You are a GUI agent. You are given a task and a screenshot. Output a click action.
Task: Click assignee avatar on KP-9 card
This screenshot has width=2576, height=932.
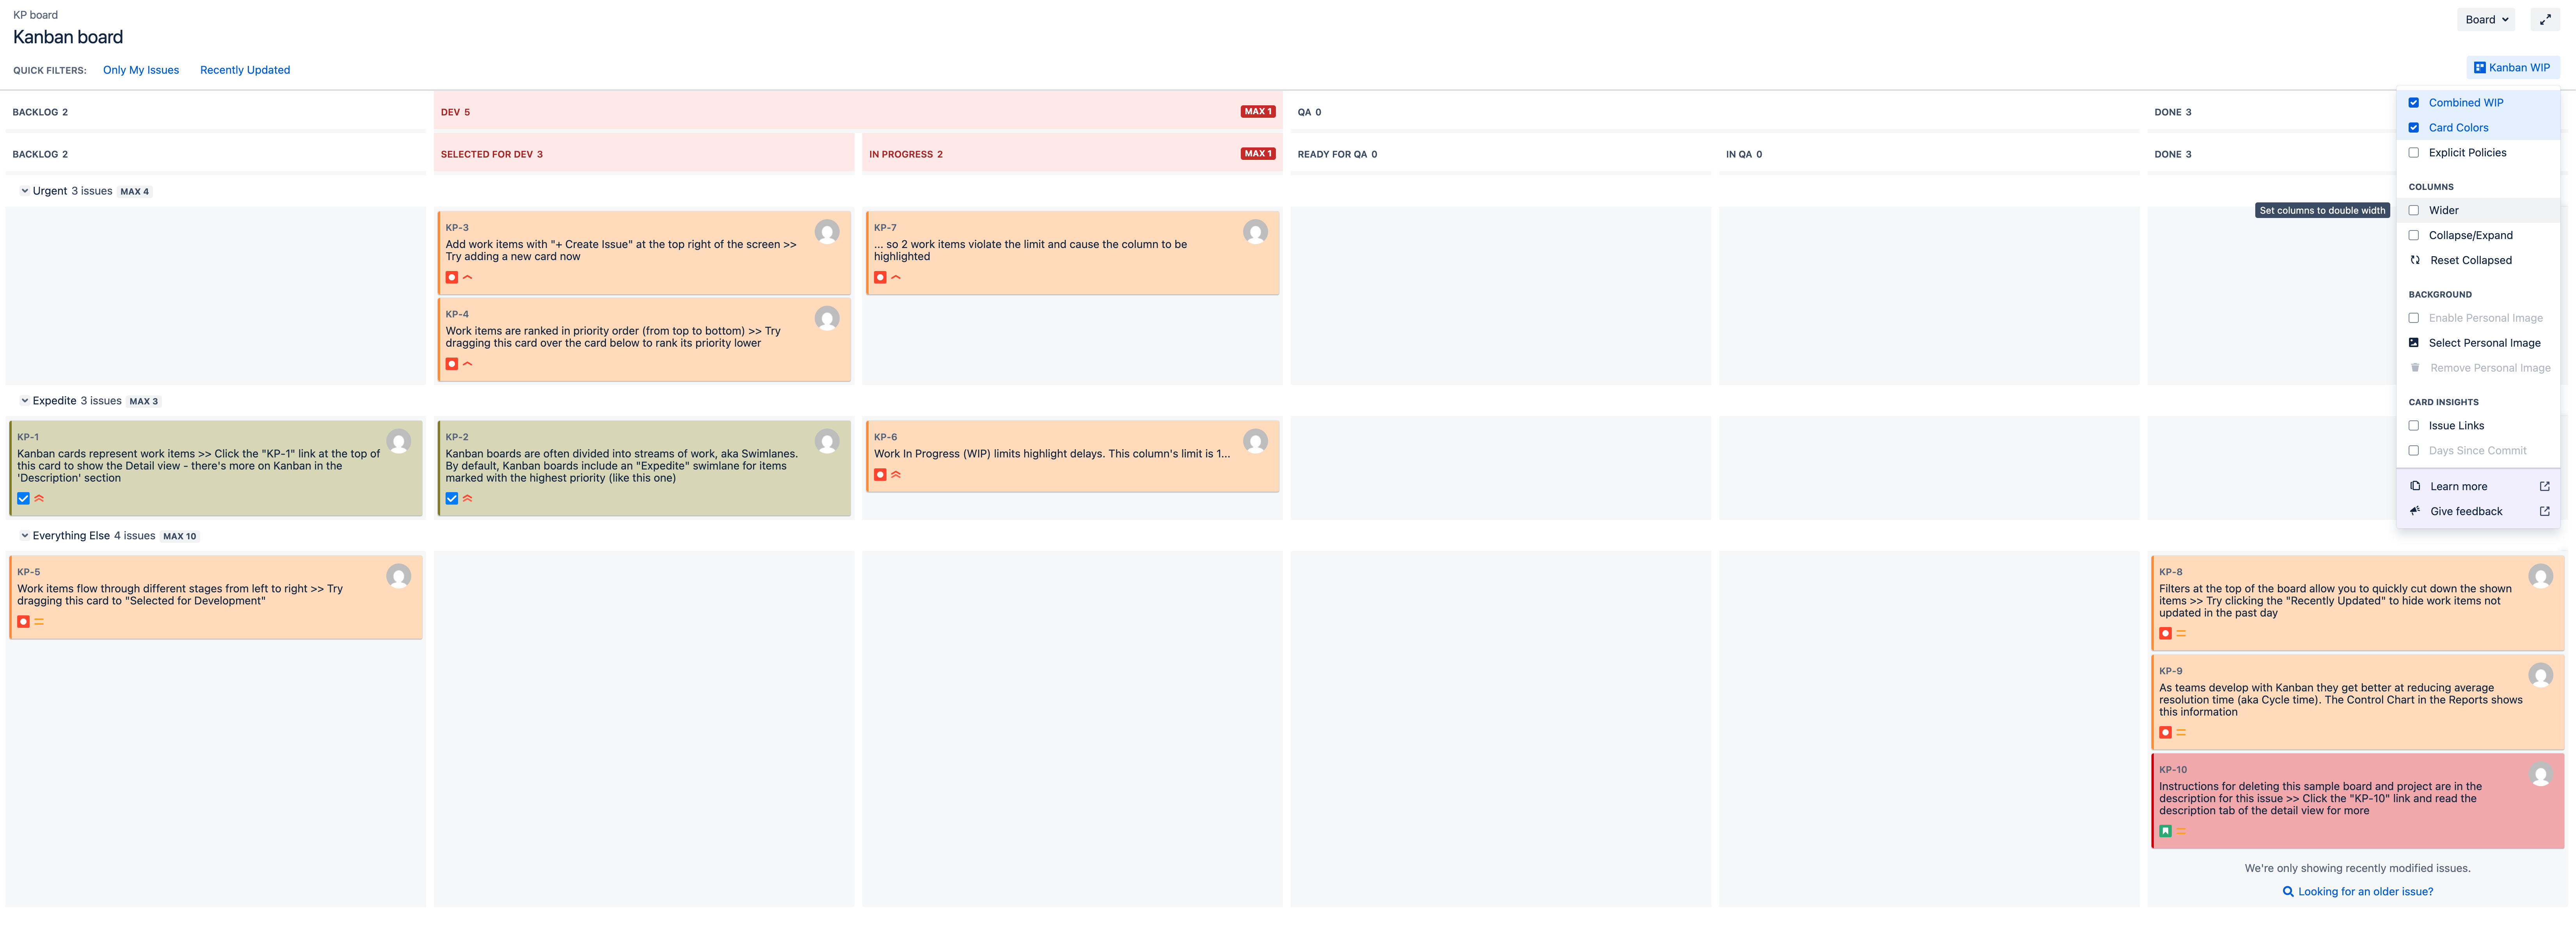coord(2540,675)
